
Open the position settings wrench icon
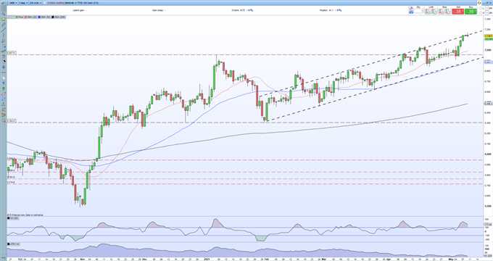pyautogui.click(x=340, y=10)
